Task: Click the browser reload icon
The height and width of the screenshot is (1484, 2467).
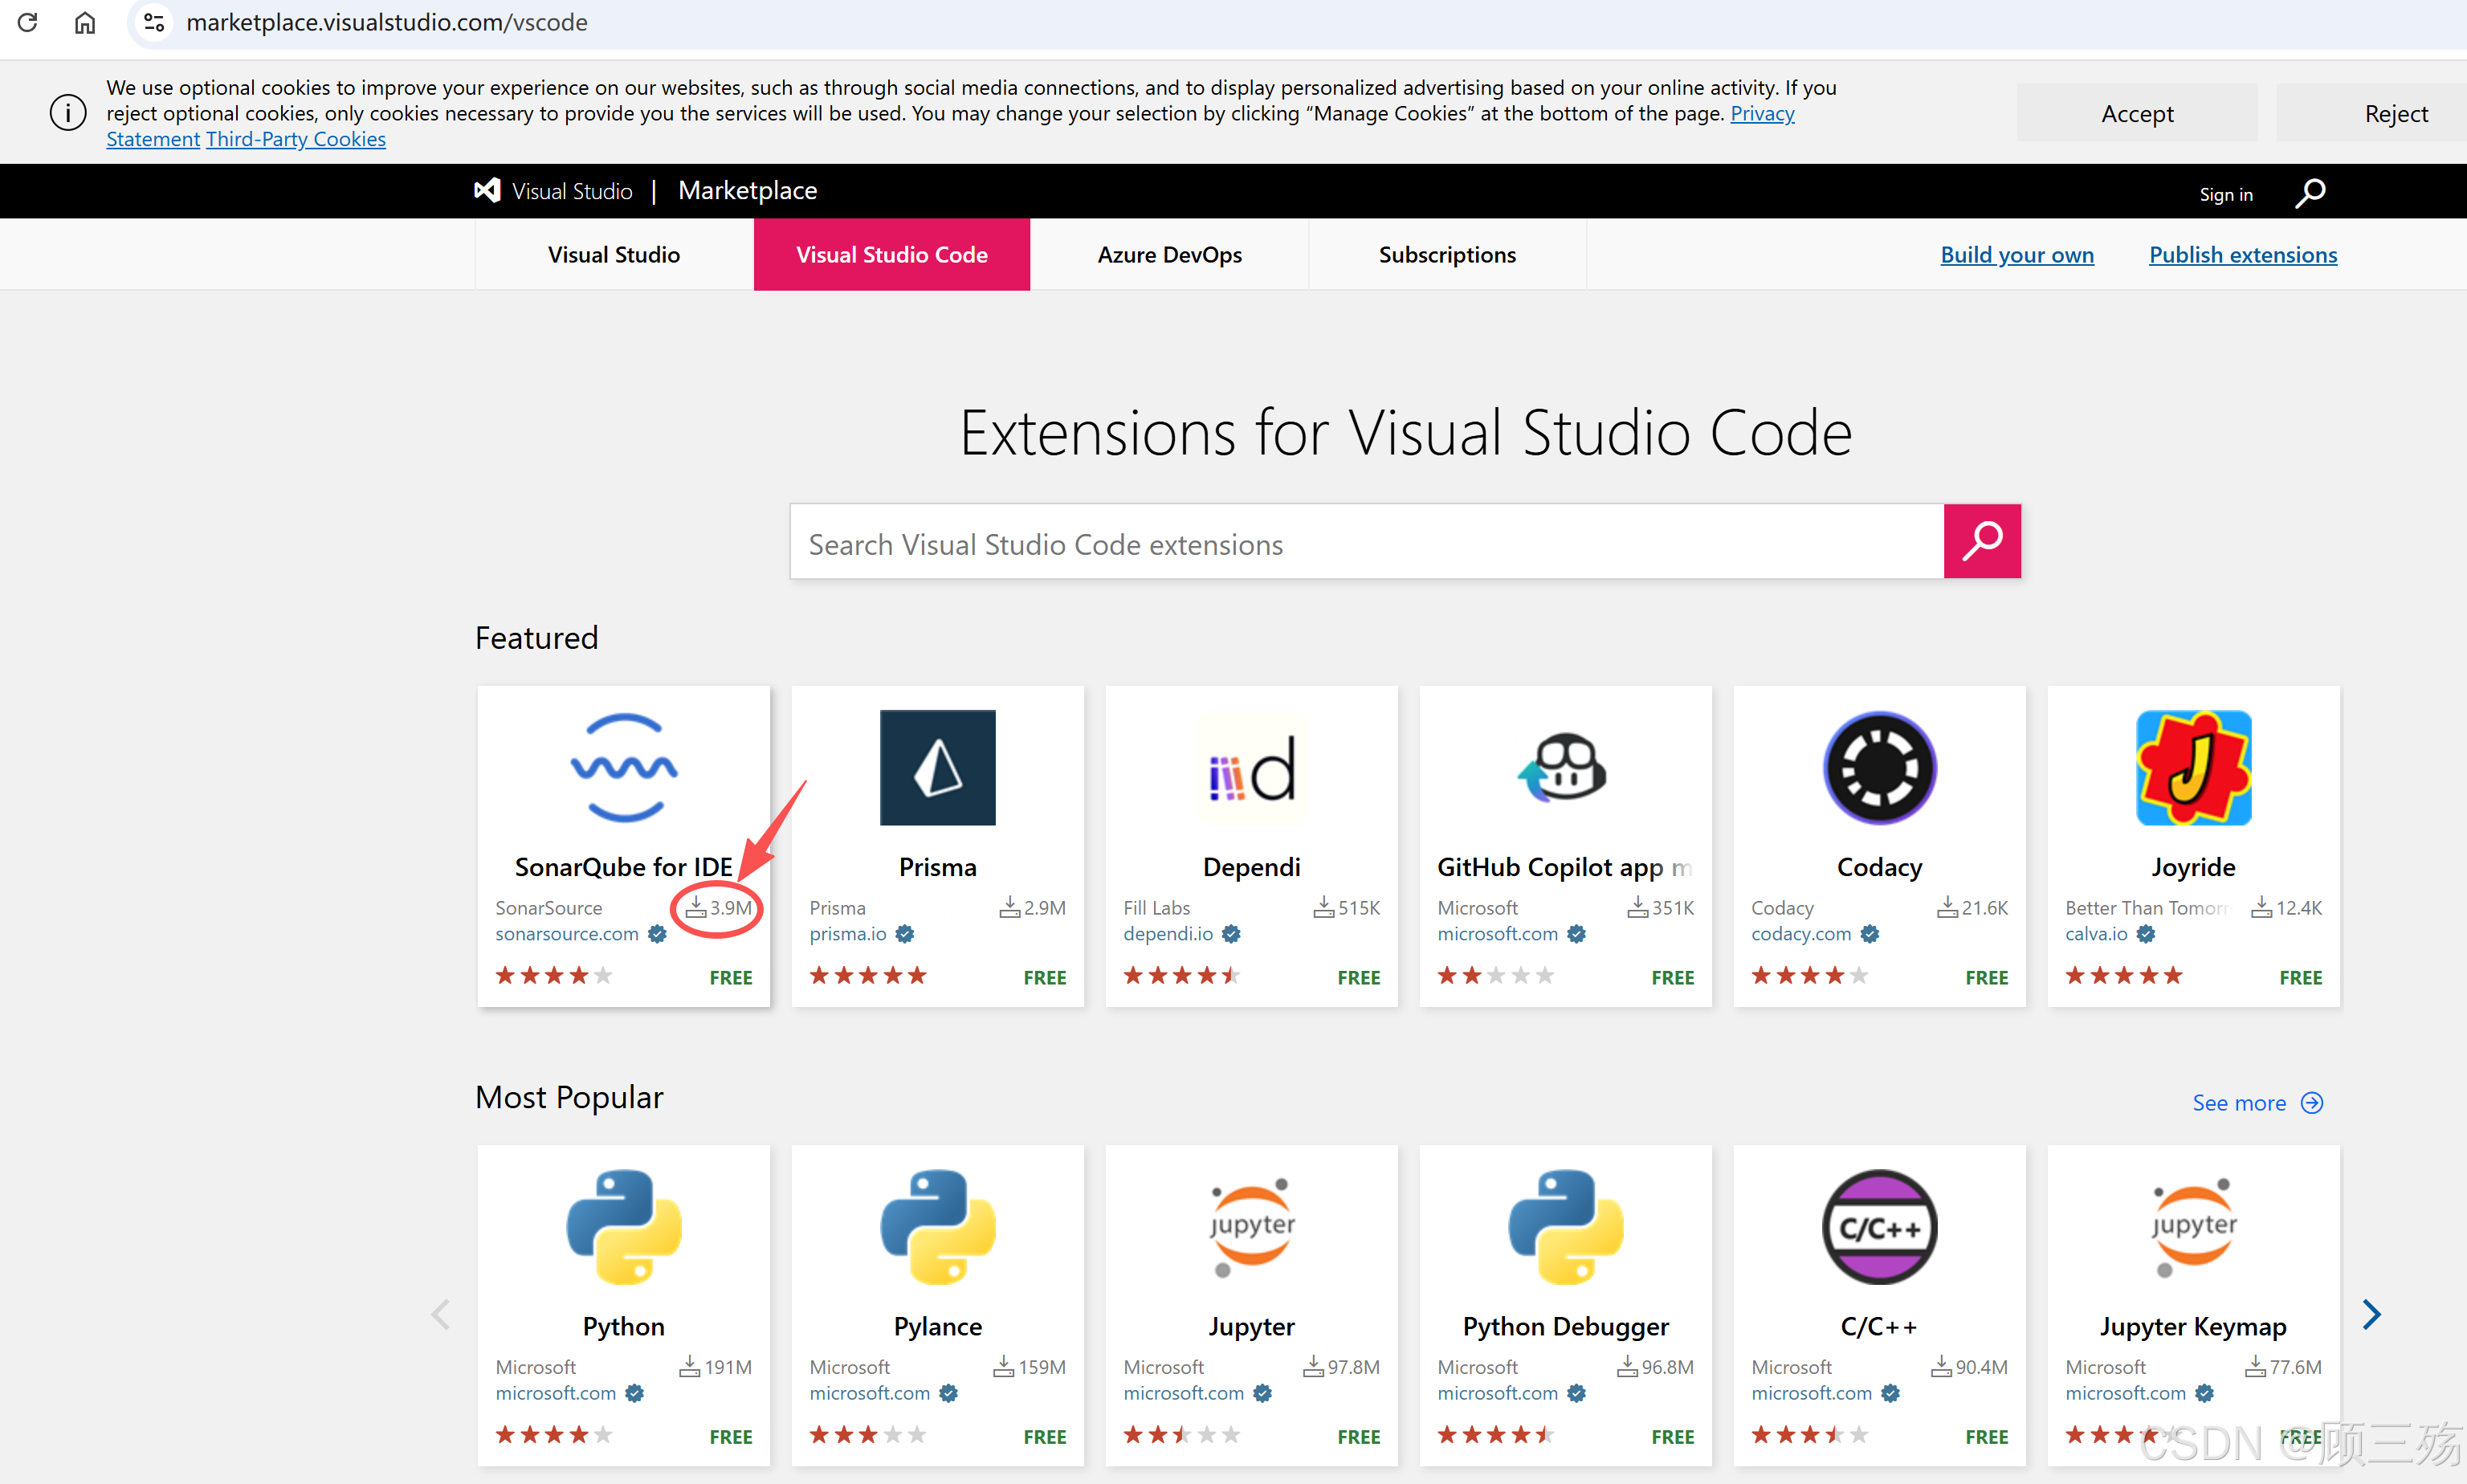Action: [x=28, y=22]
